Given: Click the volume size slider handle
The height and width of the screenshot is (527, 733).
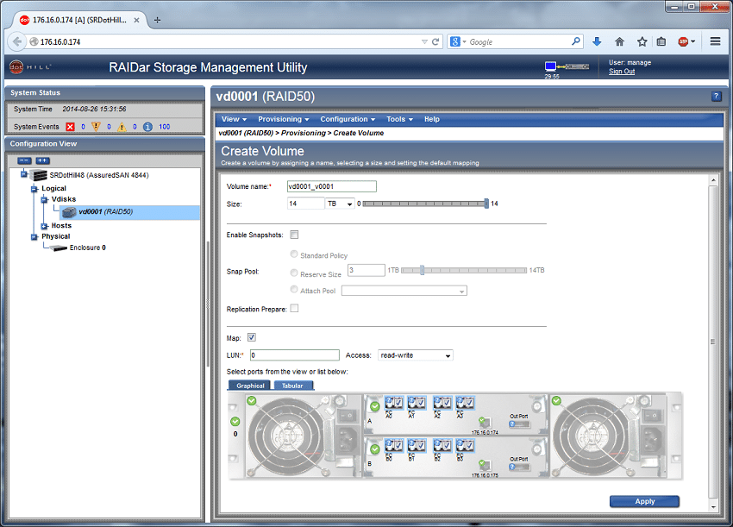Looking at the screenshot, I should click(x=486, y=204).
